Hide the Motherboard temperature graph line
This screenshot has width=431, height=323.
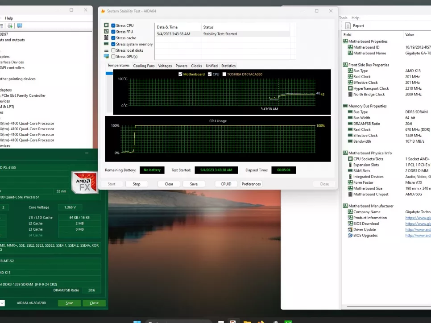click(180, 74)
